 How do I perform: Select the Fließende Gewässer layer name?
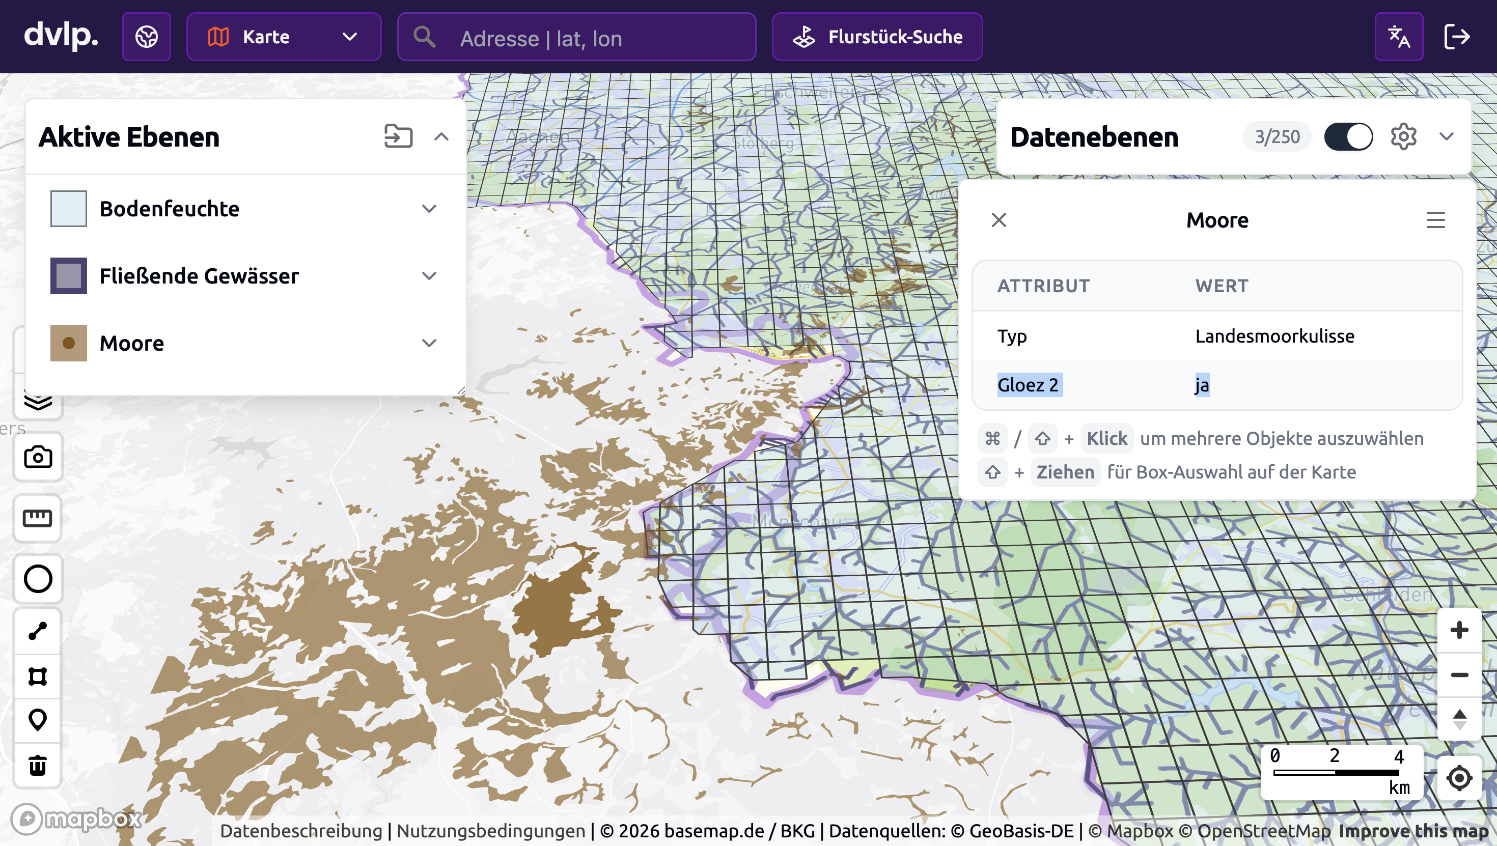click(199, 276)
